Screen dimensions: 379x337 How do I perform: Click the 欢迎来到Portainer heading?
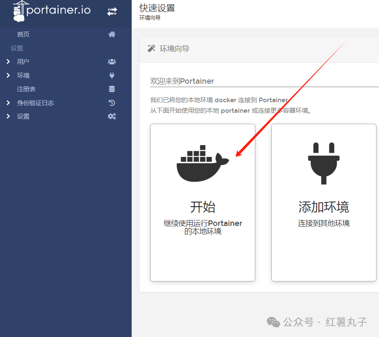182,81
